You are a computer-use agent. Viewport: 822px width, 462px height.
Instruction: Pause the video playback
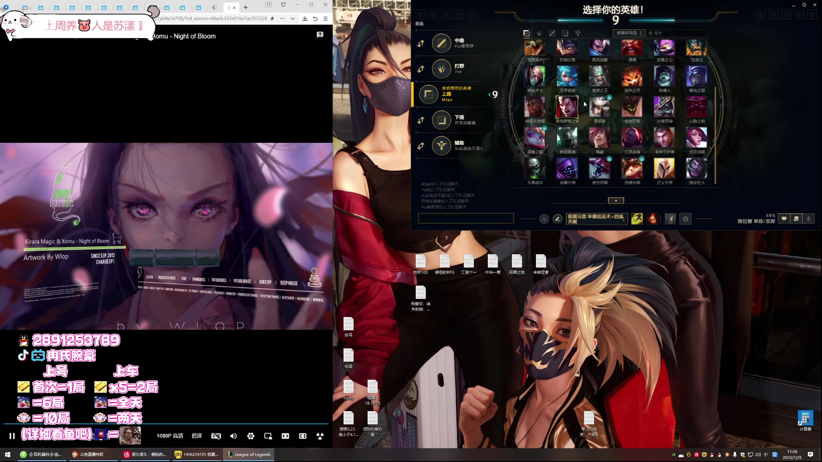click(x=12, y=436)
